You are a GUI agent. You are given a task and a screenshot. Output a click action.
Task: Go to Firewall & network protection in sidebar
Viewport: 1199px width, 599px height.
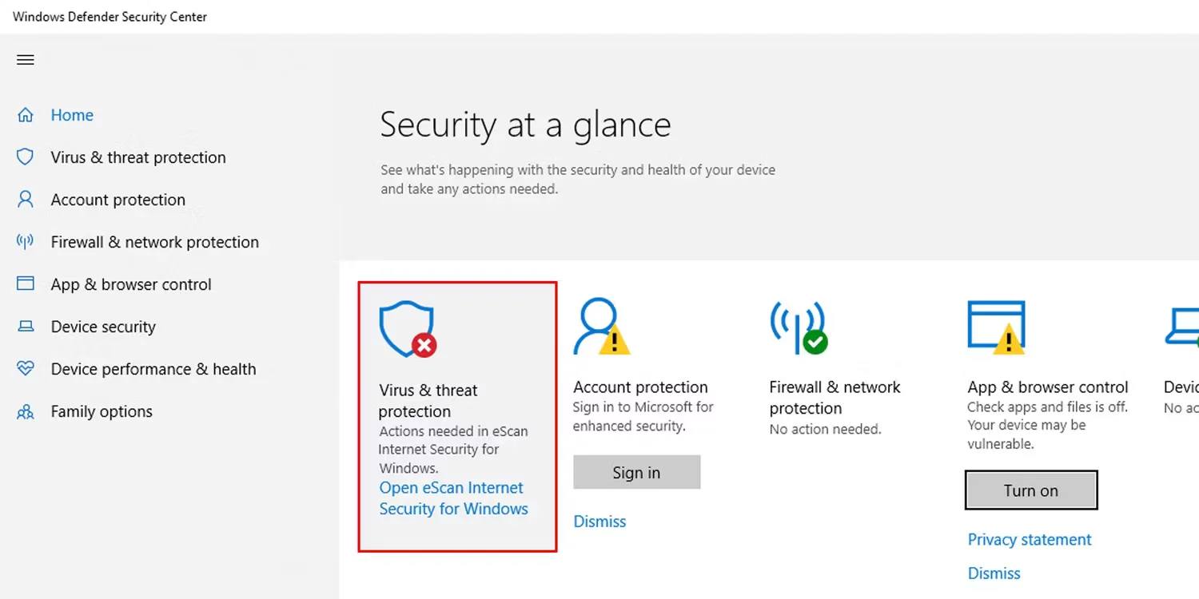(154, 242)
